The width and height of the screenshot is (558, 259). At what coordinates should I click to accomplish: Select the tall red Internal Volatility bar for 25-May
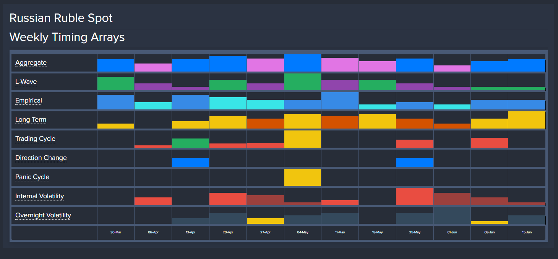(415, 197)
